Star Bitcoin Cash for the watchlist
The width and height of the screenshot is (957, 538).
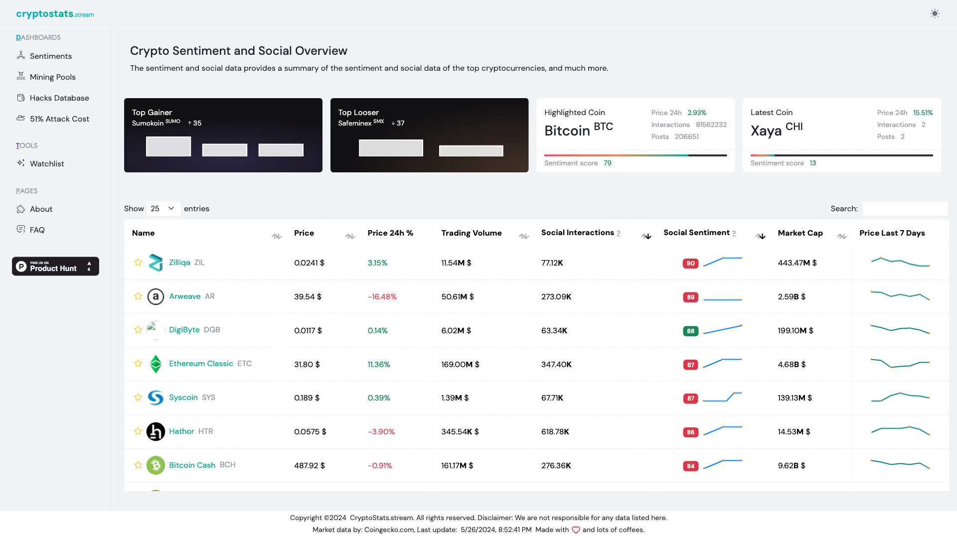click(138, 465)
